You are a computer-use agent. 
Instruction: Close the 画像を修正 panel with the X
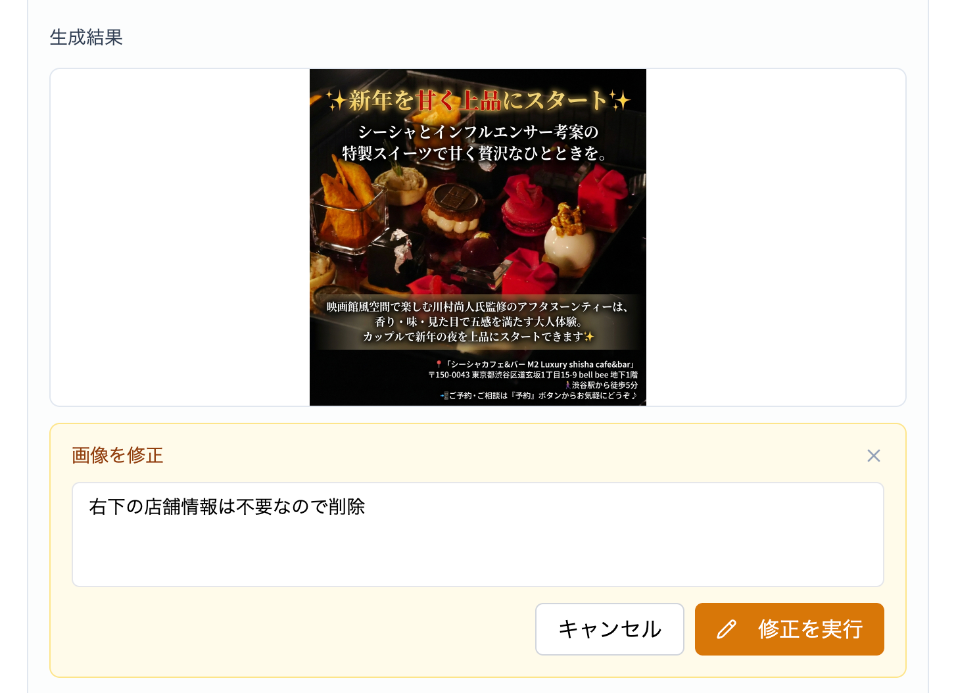click(873, 456)
